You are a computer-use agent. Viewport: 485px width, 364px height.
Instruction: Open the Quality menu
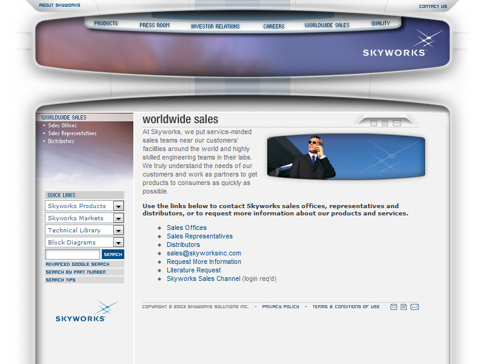[x=381, y=24]
